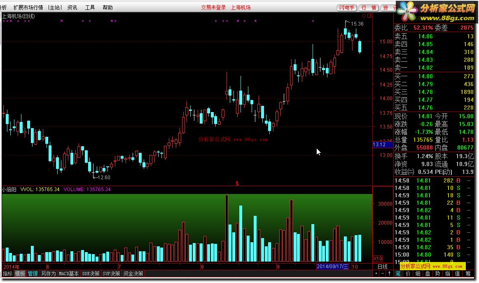The image size is (479, 283).
Task: Select the 买一 14.80 row
Action: pyautogui.click(x=434, y=76)
